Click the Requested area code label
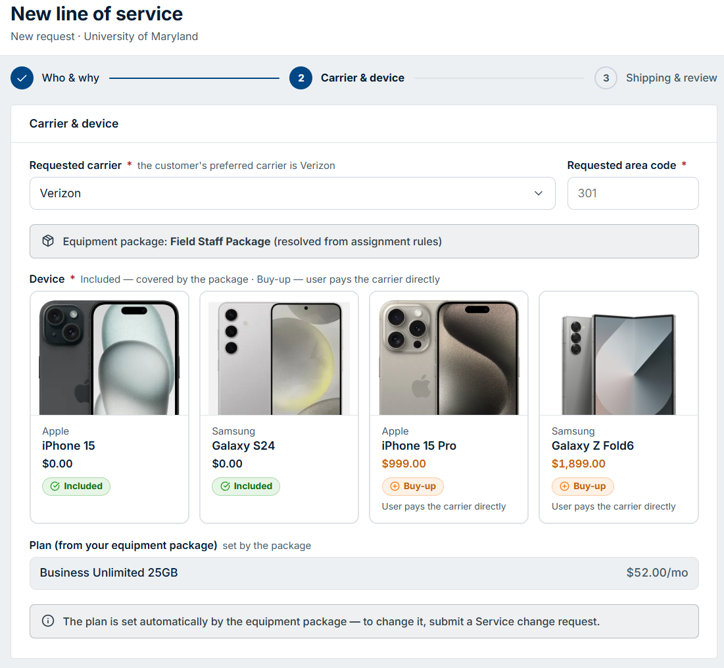 point(621,165)
